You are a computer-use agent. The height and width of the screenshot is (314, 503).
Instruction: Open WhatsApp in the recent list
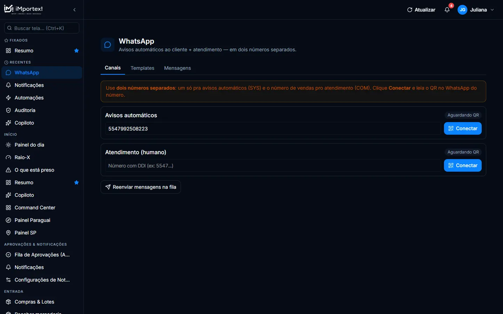pos(42,73)
